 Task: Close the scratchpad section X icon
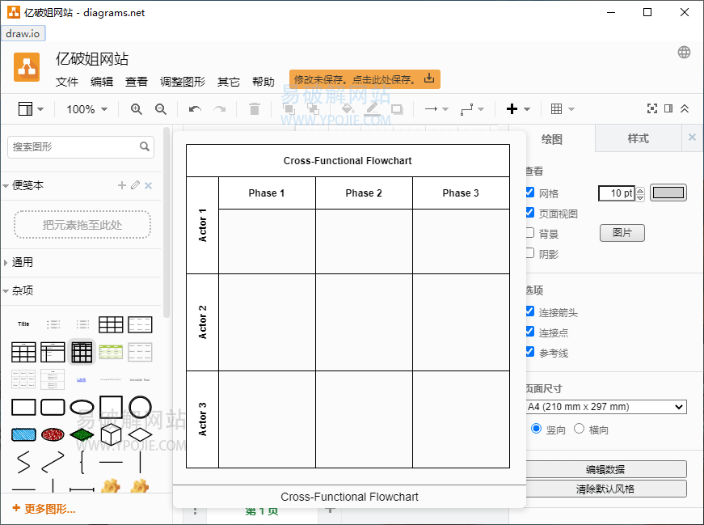[x=149, y=185]
